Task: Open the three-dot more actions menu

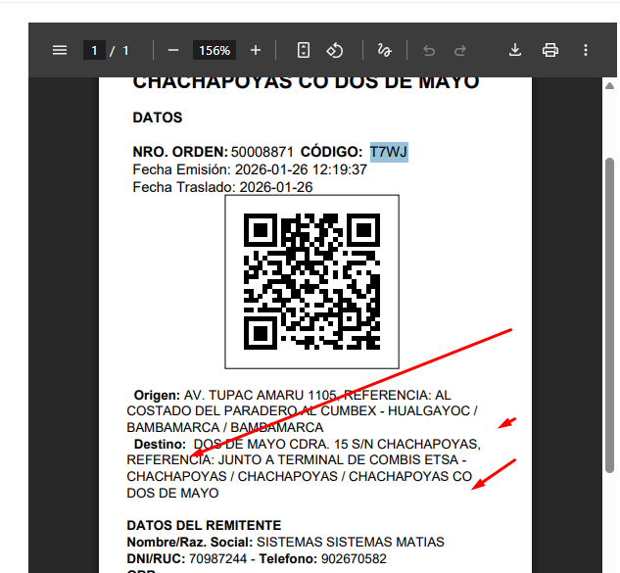Action: [586, 50]
